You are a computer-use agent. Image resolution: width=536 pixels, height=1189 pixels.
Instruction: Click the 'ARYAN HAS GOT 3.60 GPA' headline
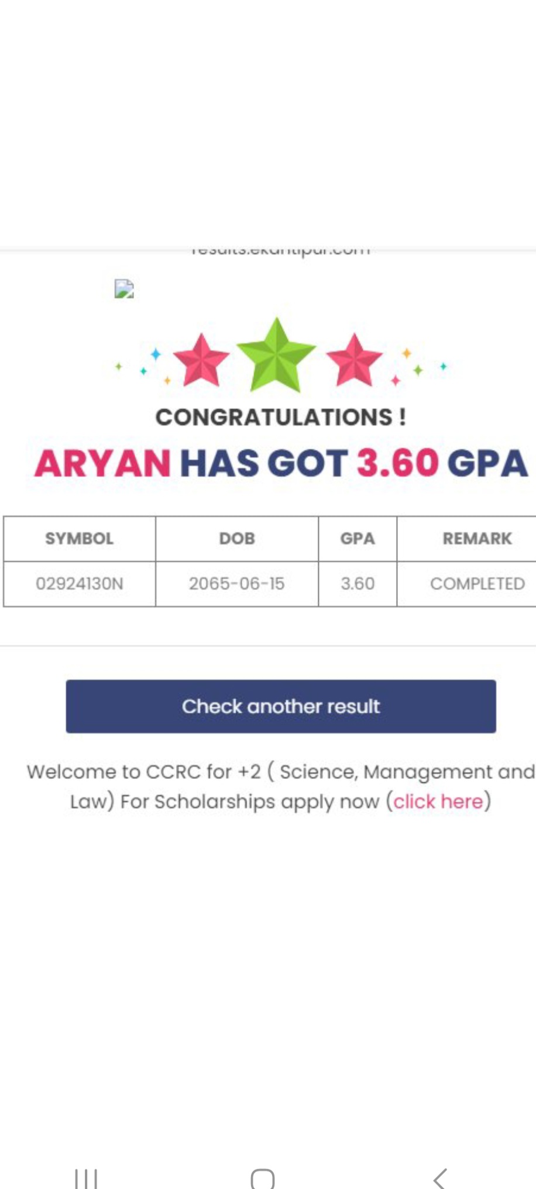pos(281,463)
